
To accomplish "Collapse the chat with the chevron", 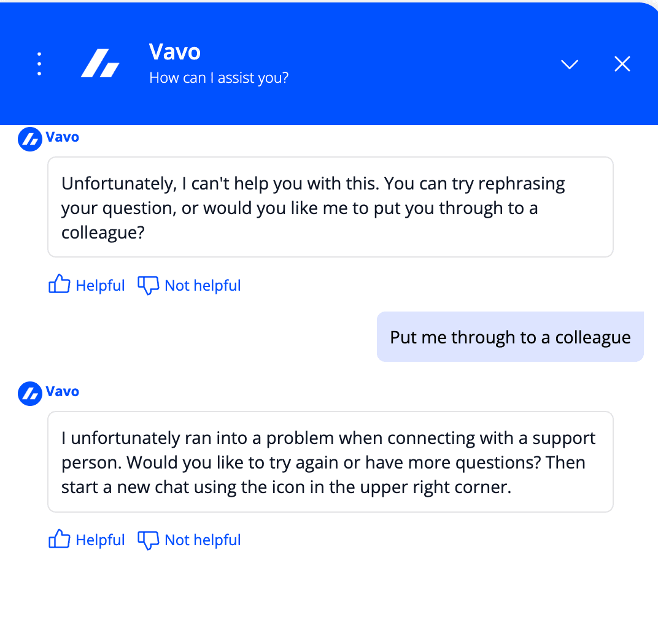I will pos(570,64).
